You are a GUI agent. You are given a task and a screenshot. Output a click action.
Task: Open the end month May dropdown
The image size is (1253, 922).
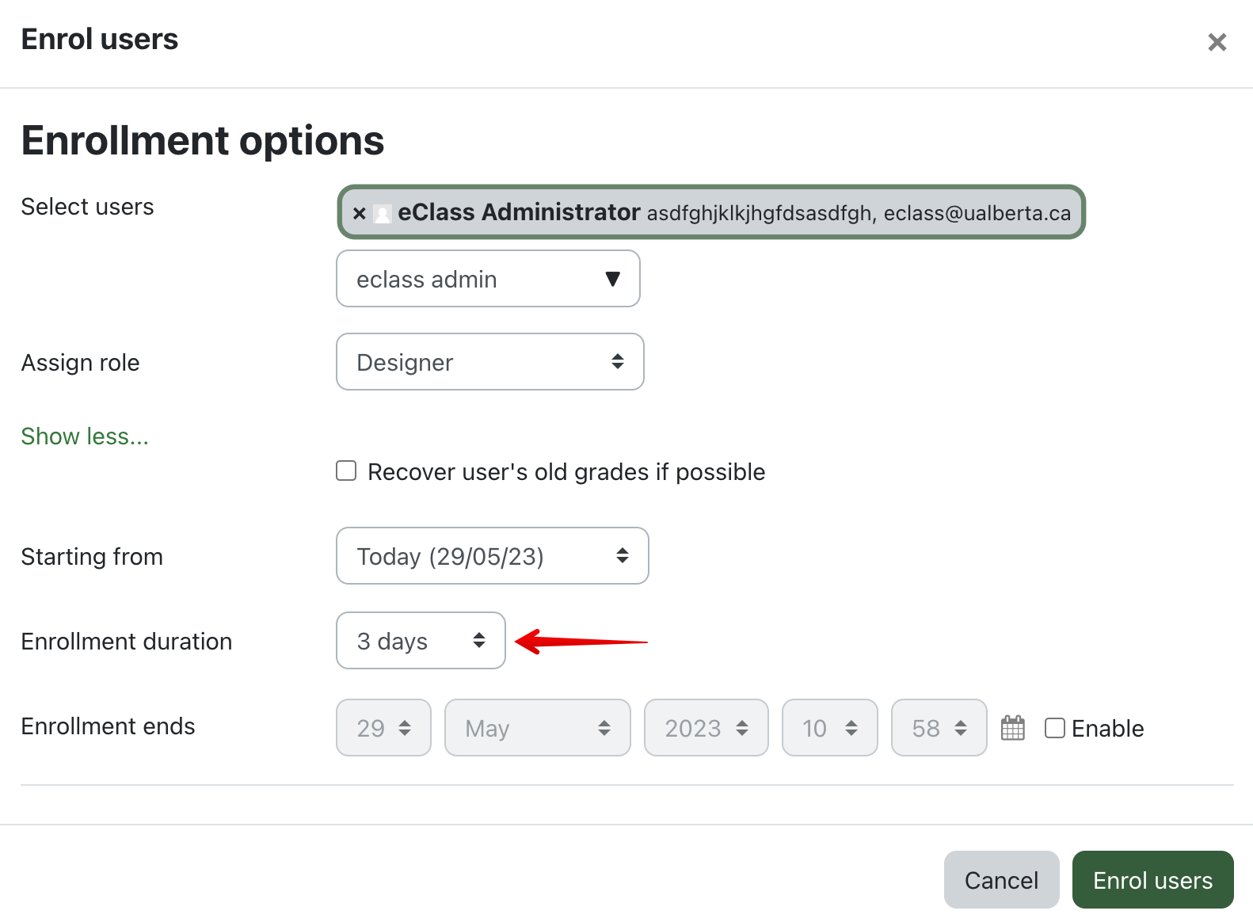coord(537,728)
